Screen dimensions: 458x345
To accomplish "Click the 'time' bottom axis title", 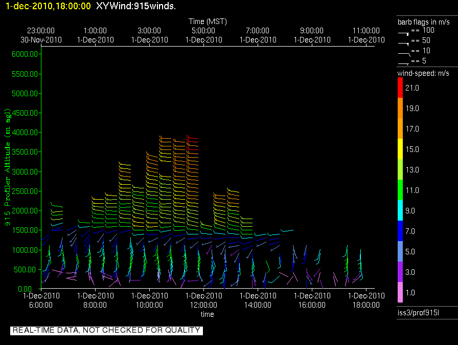I will point(207,314).
